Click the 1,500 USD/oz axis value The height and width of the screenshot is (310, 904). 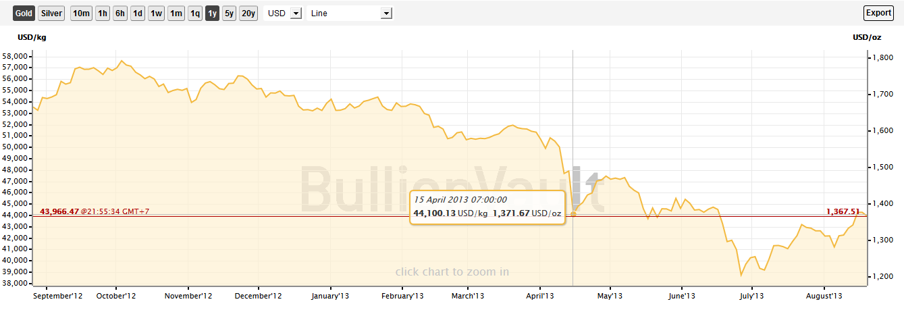click(882, 167)
